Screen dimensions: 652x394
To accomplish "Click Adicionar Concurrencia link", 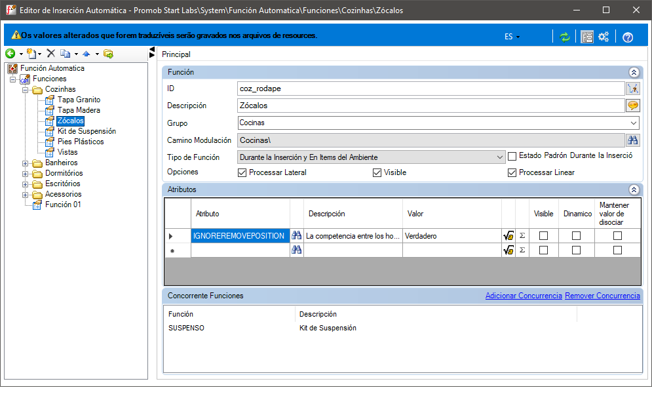I will coord(524,296).
